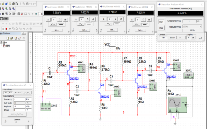Click the undo arrow icon
The image size is (207, 129).
(x=31, y=4)
